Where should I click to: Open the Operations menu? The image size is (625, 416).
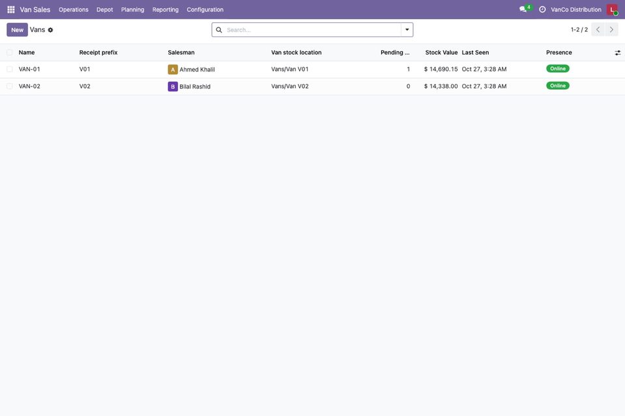tap(74, 10)
